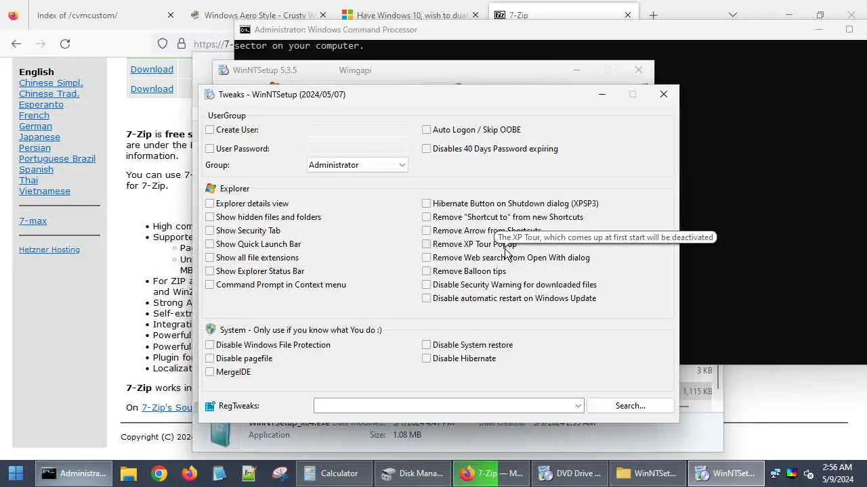Image resolution: width=867 pixels, height=487 pixels.
Task: Switch to the Administrator command prompt taskbar button
Action: coord(74,473)
